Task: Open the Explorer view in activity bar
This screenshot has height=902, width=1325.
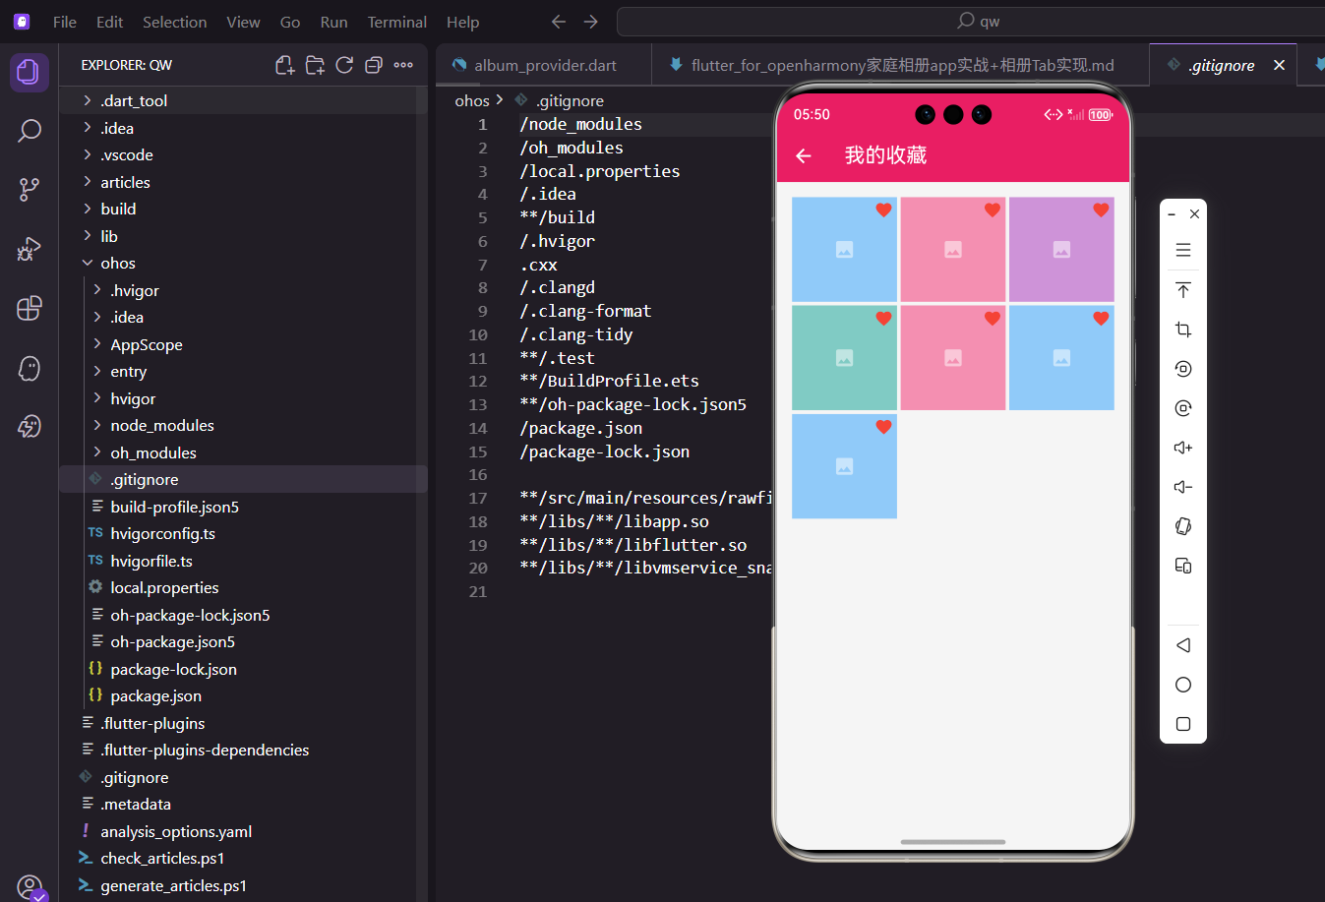Action: pyautogui.click(x=29, y=72)
